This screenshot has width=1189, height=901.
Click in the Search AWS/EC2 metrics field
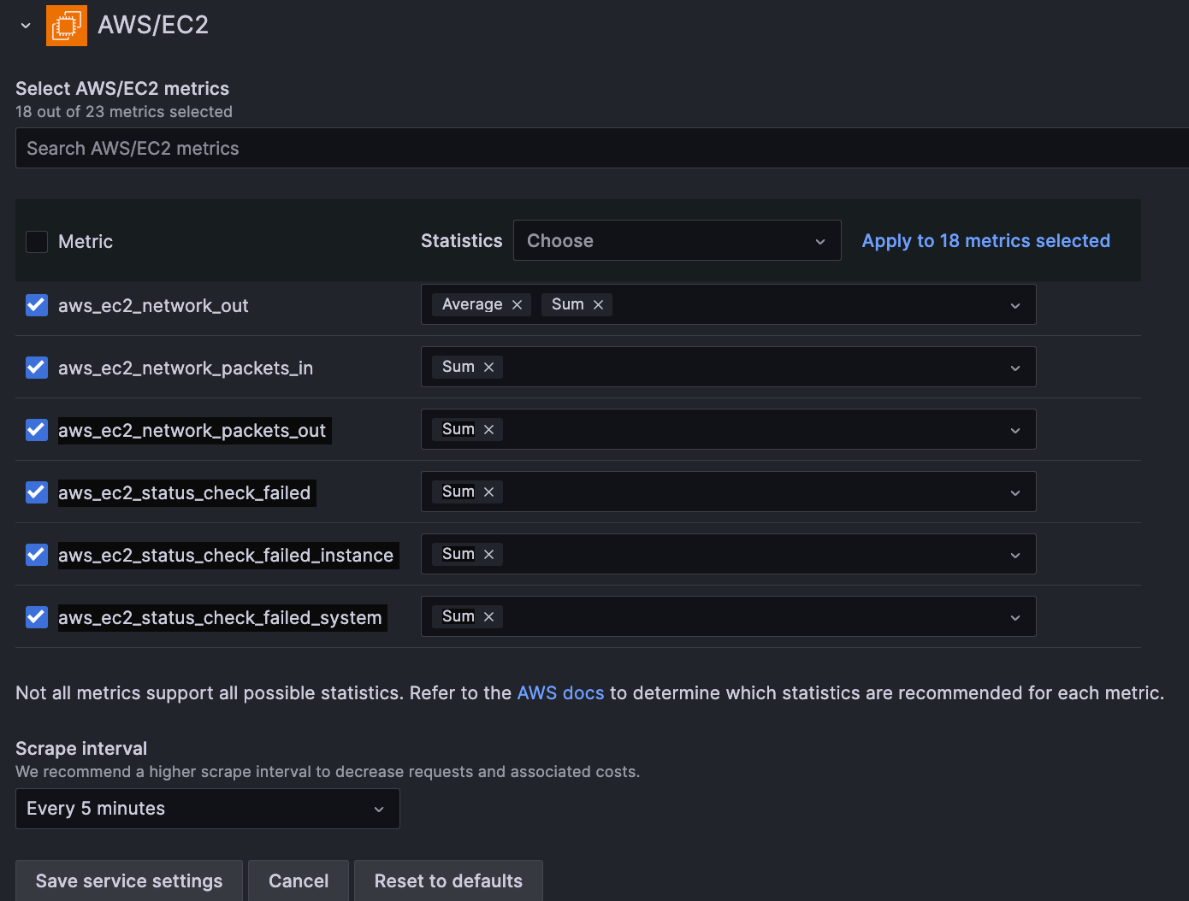(342, 148)
